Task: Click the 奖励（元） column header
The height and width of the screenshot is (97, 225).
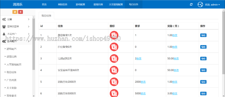Action: [x=182, y=26]
